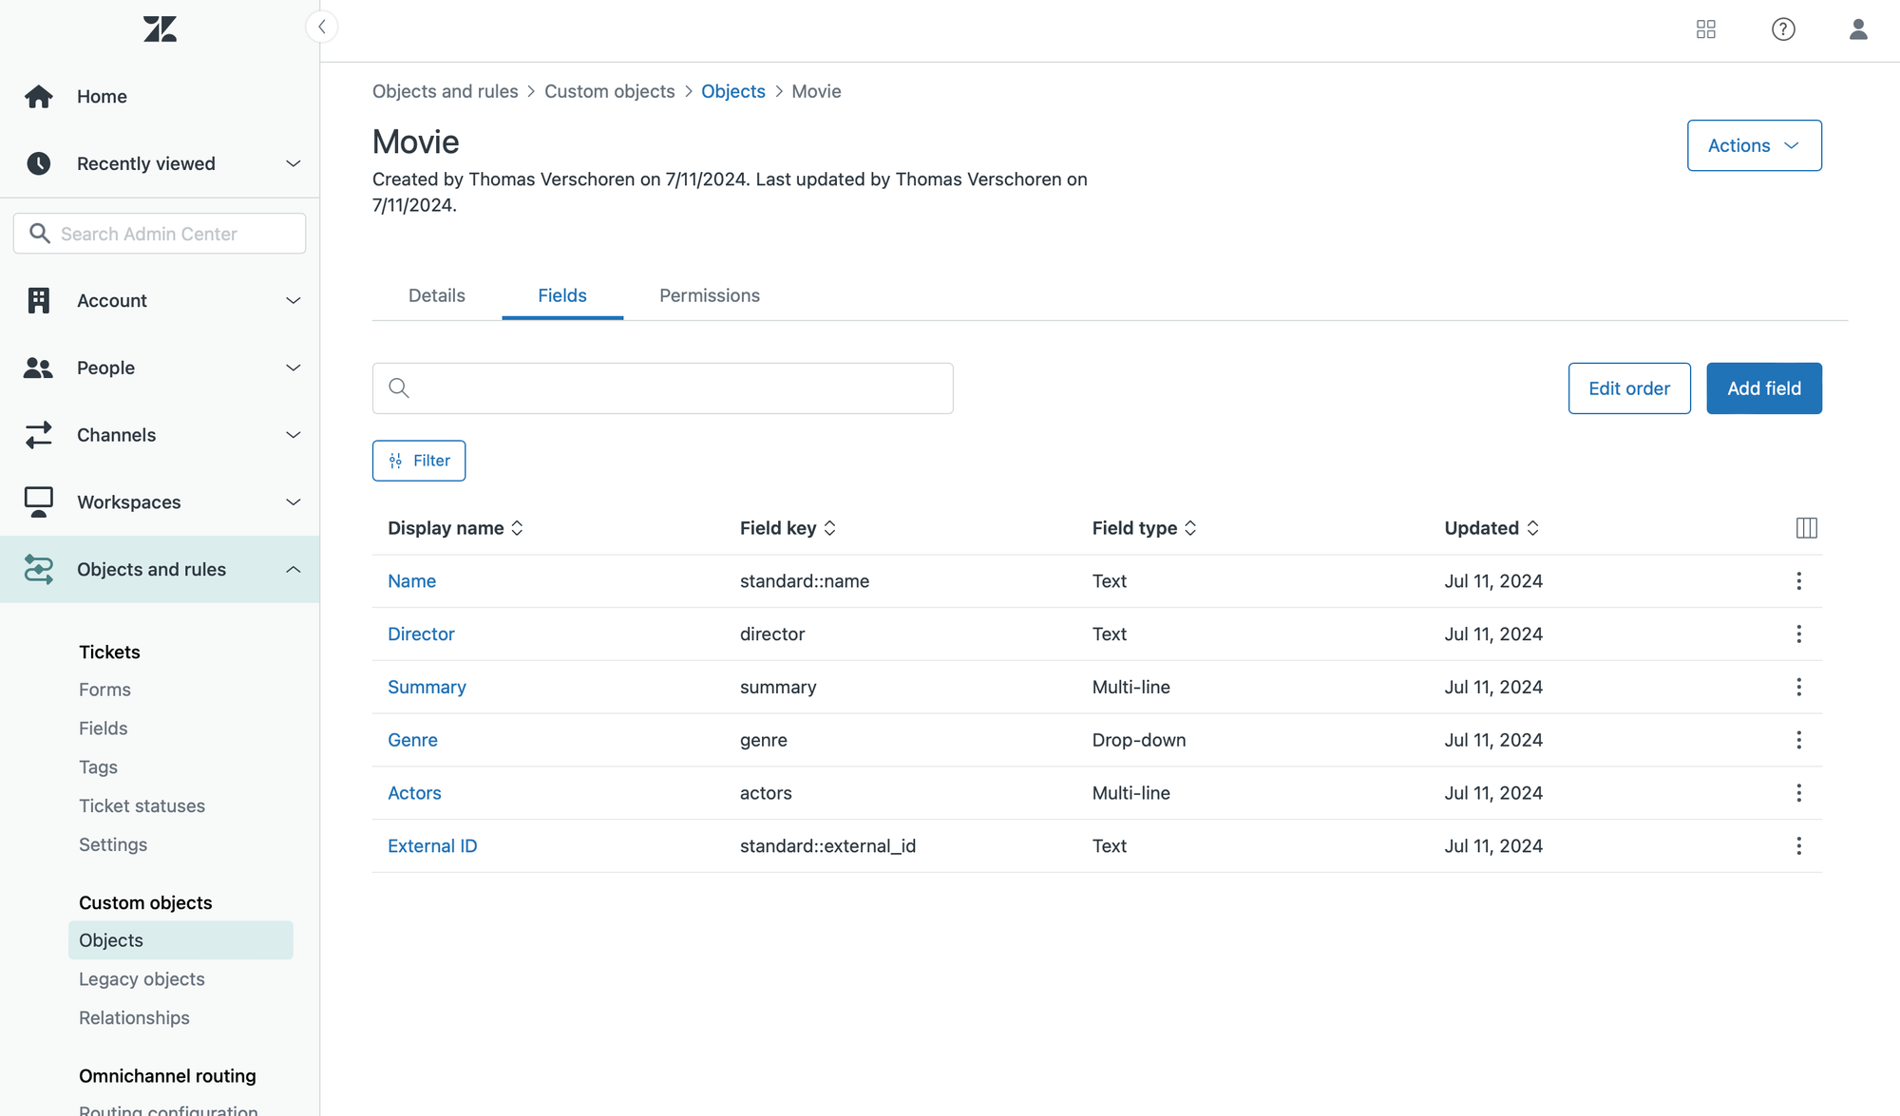Image resolution: width=1900 pixels, height=1116 pixels.
Task: Open the Summary field link
Action: (427, 687)
